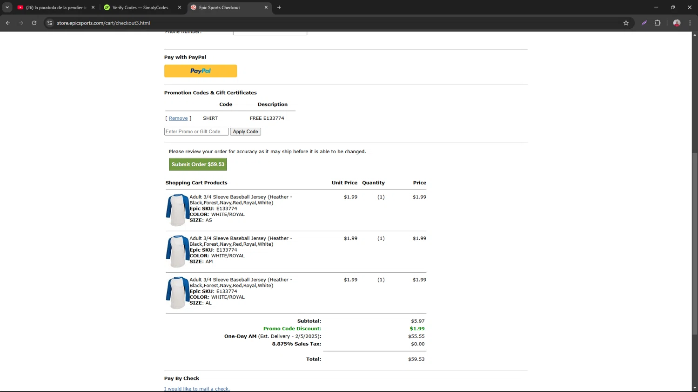This screenshot has width=698, height=392.
Task: Switch to Verify Codes SimplyCodes tab
Action: coord(140,7)
